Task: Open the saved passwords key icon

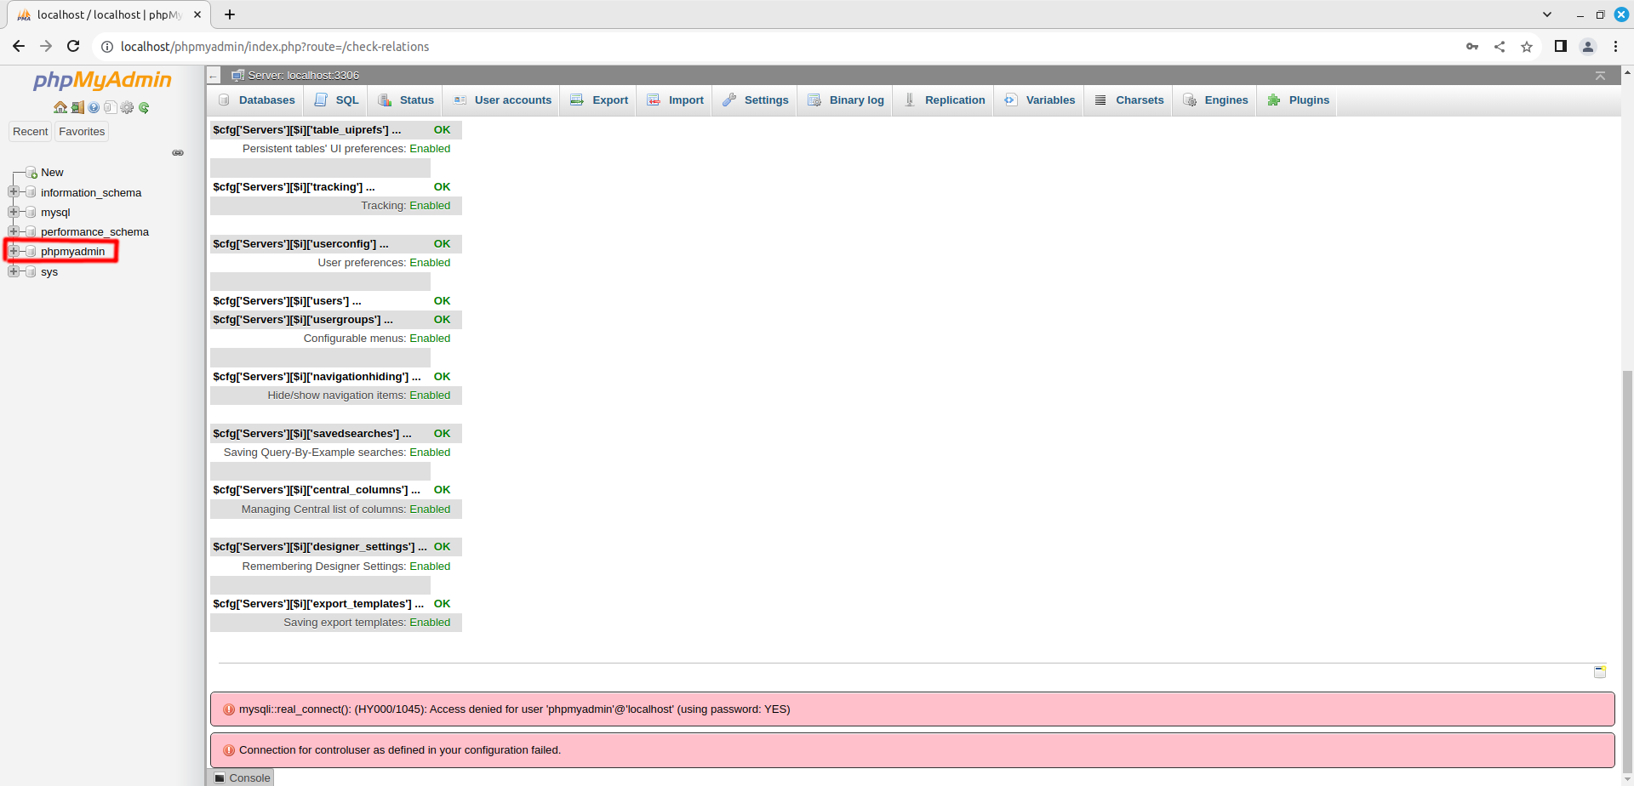Action: click(1472, 47)
